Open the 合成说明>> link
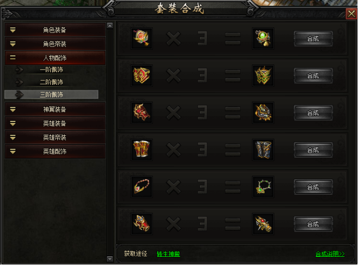The image size is (358, 265). coord(330,254)
